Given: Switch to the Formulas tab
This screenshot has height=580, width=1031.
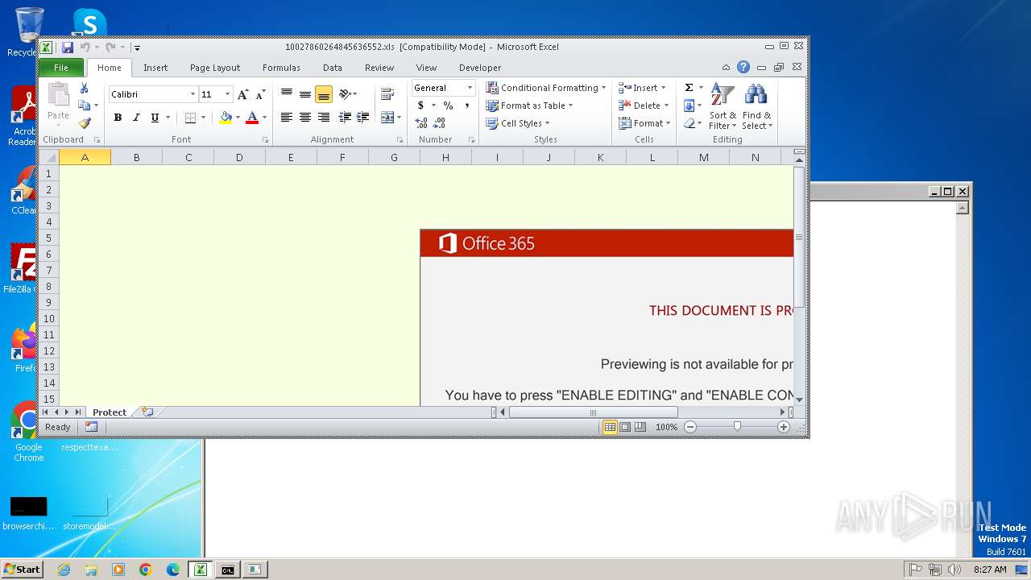Looking at the screenshot, I should click(281, 68).
